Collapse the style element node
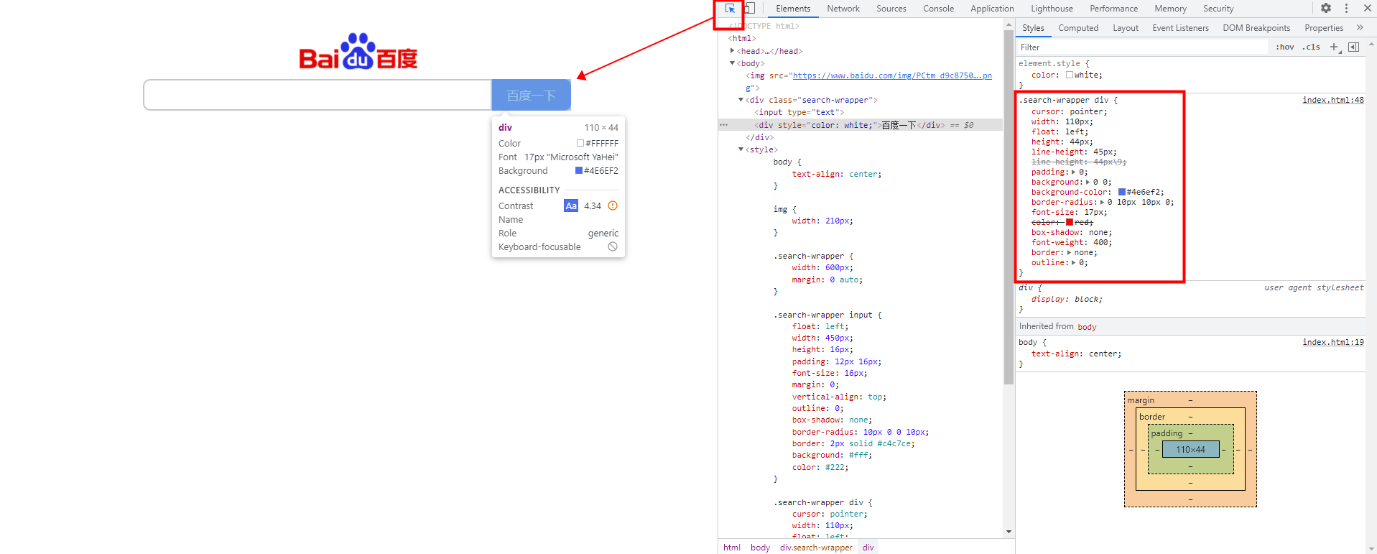 (x=741, y=149)
